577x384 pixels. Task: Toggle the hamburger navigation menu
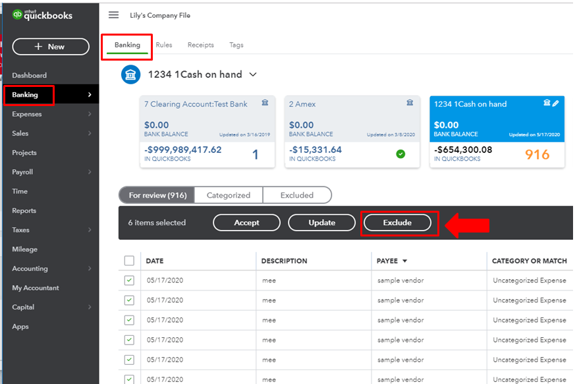[x=114, y=14]
